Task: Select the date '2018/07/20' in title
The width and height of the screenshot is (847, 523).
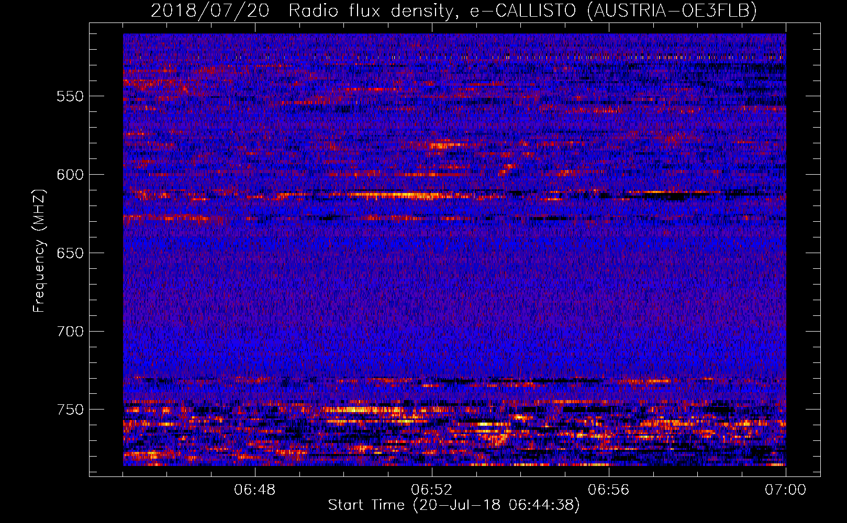Action: click(x=209, y=10)
